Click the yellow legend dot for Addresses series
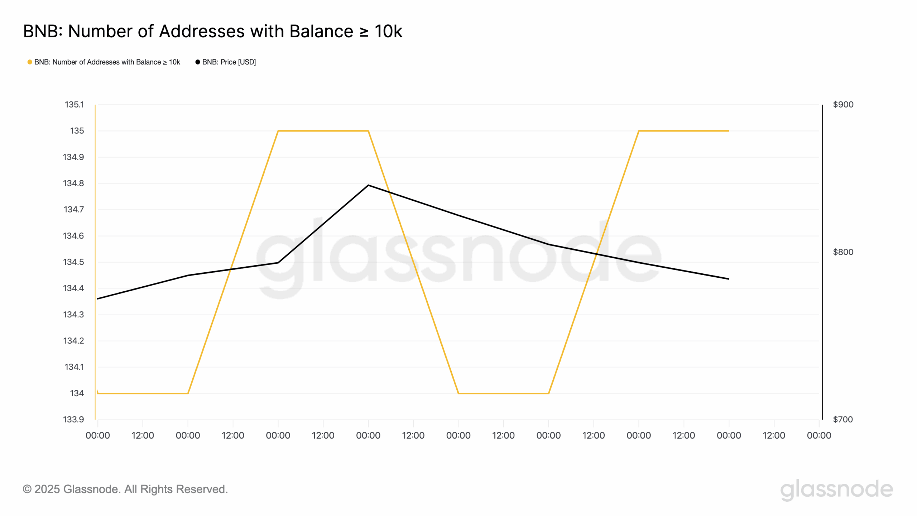This screenshot has height=516, width=917. coord(30,62)
